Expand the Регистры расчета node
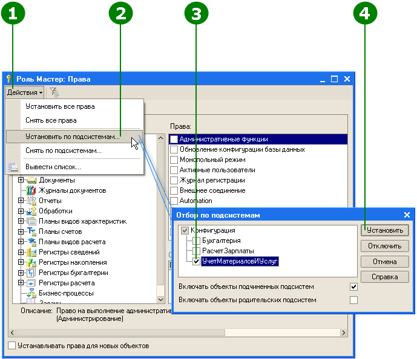This screenshot has width=417, height=359. coord(21,282)
